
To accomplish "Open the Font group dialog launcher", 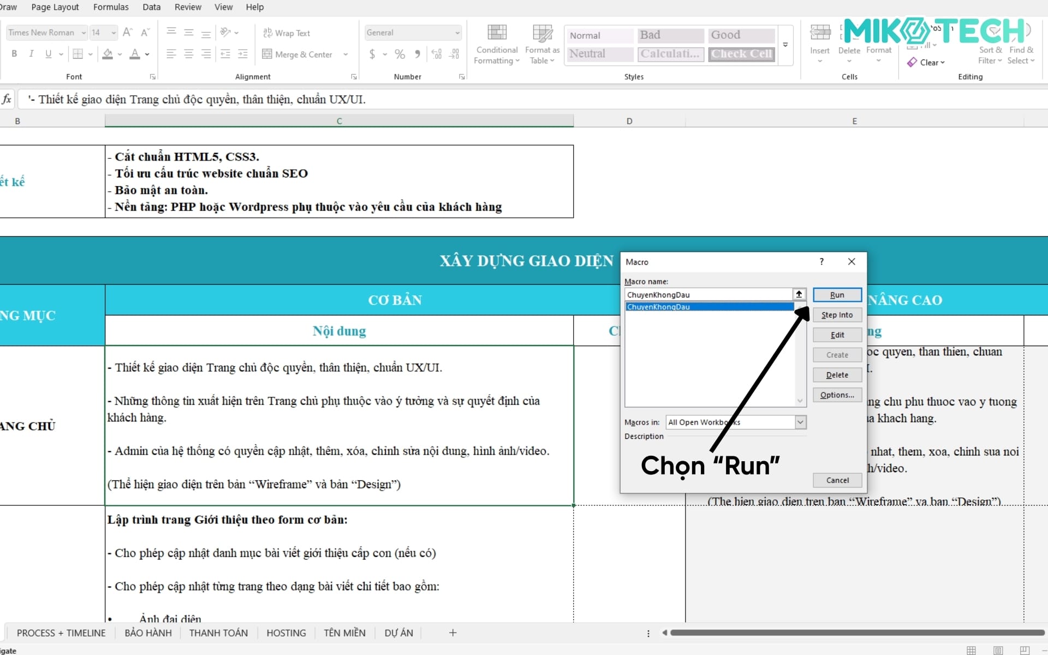I will [x=153, y=77].
